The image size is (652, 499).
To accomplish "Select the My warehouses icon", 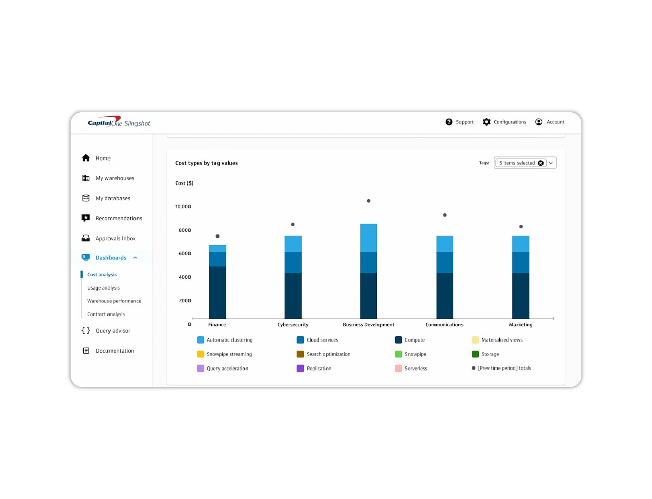I will point(86,178).
